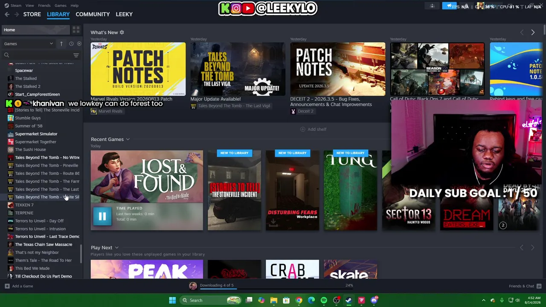Select TEKKEN 7 in the list
Screen dimensions: 546x307
24,205
